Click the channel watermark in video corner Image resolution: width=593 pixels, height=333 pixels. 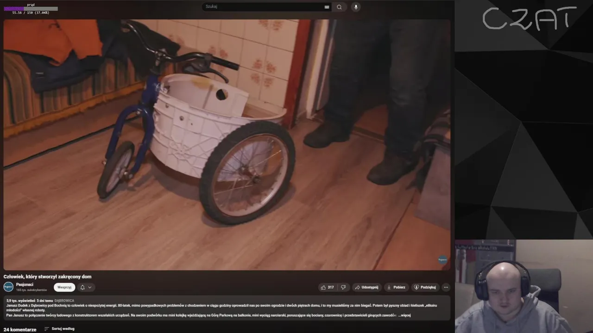[x=442, y=260]
